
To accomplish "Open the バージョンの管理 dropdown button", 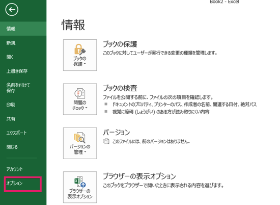I will [x=80, y=143].
